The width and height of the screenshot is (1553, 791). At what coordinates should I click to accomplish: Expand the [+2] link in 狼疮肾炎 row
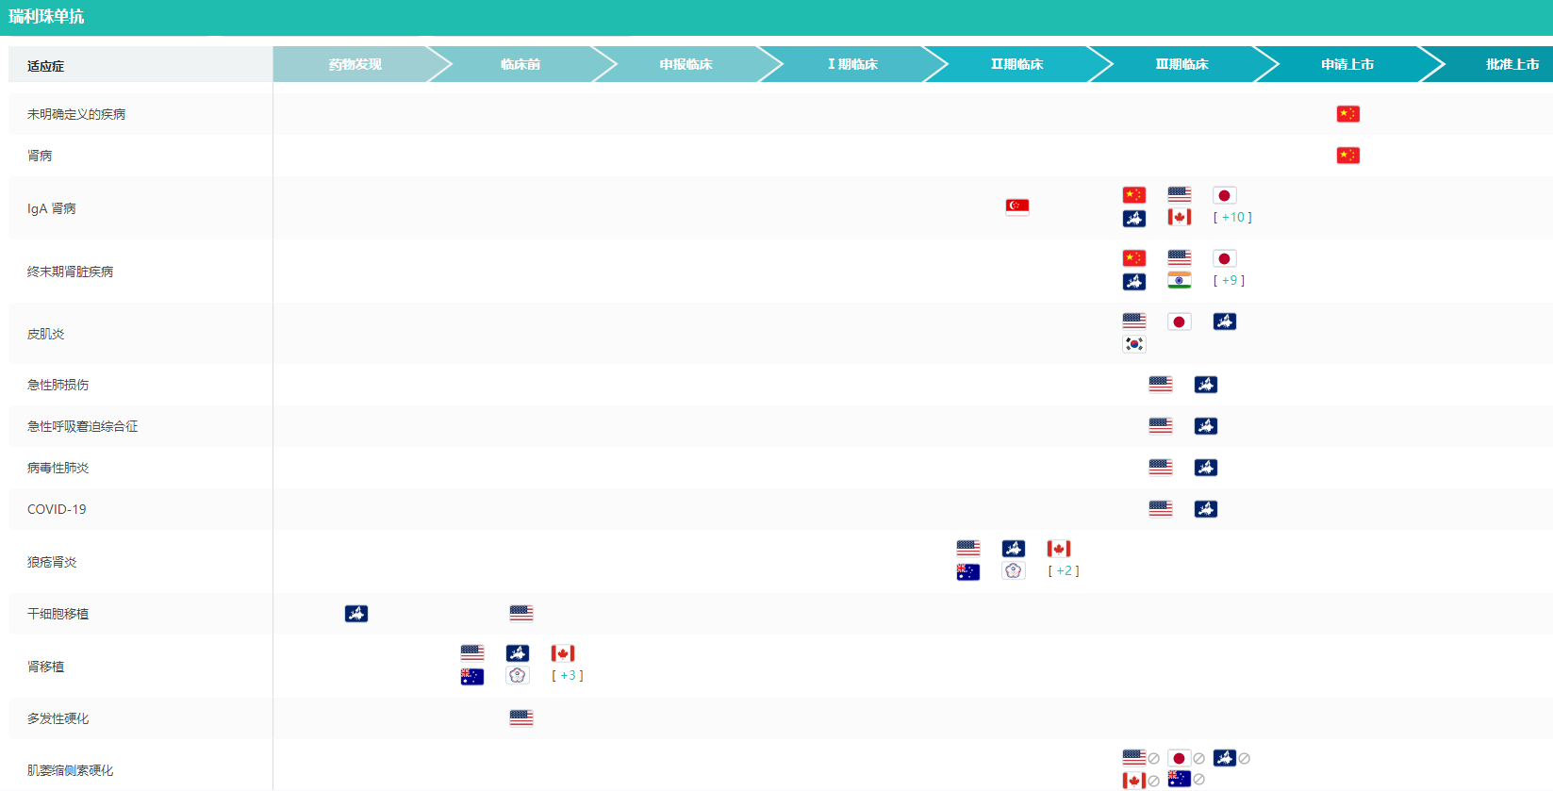1064,571
